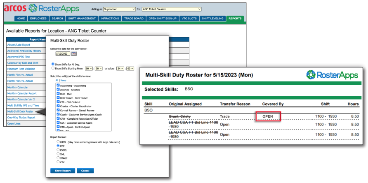
Task: Open the VTO SLOTS tab
Action: (189, 19)
